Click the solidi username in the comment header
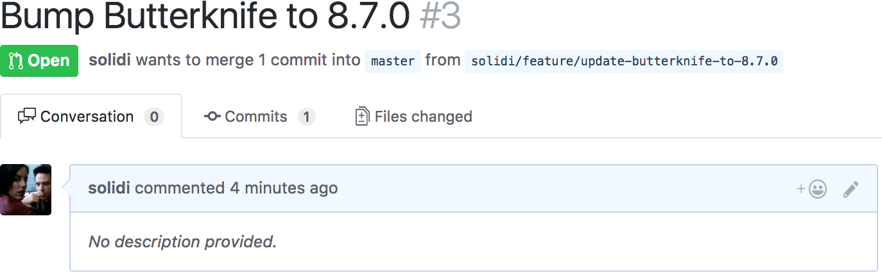Viewport: 882px width, 273px height. coord(109,188)
